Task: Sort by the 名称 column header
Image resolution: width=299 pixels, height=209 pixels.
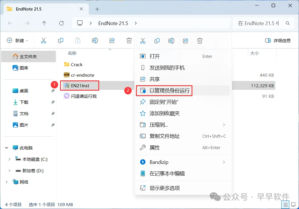Action: [72, 53]
